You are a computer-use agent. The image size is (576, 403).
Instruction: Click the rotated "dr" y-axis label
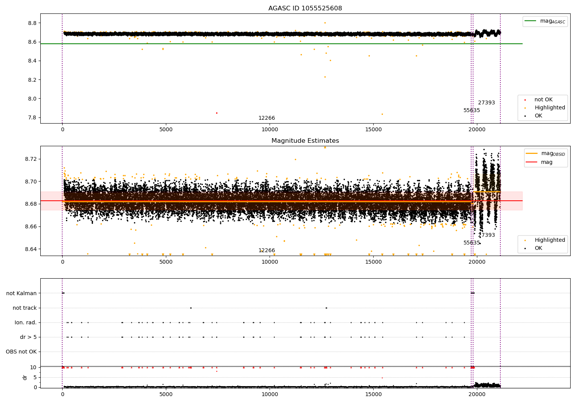click(25, 377)
